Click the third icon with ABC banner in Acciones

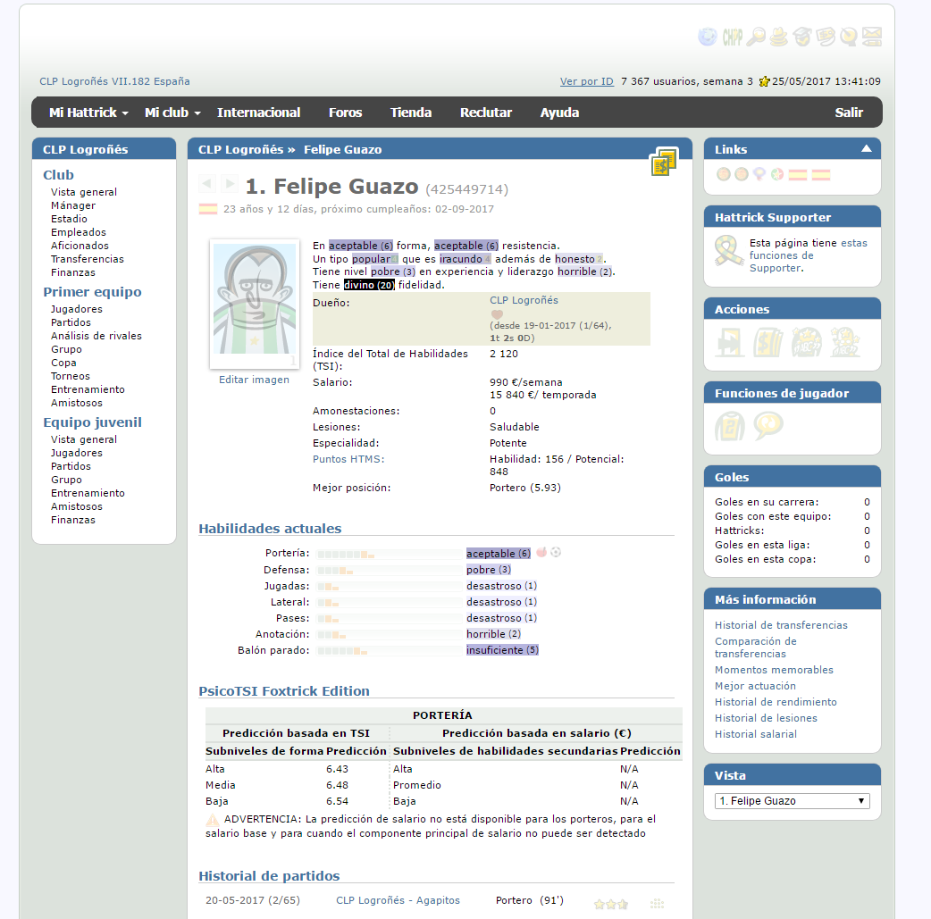806,342
